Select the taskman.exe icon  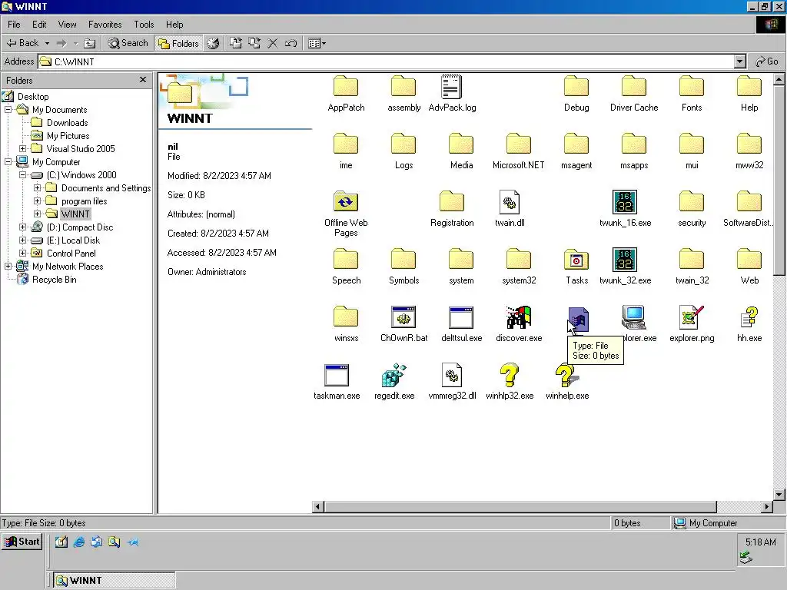coord(337,375)
